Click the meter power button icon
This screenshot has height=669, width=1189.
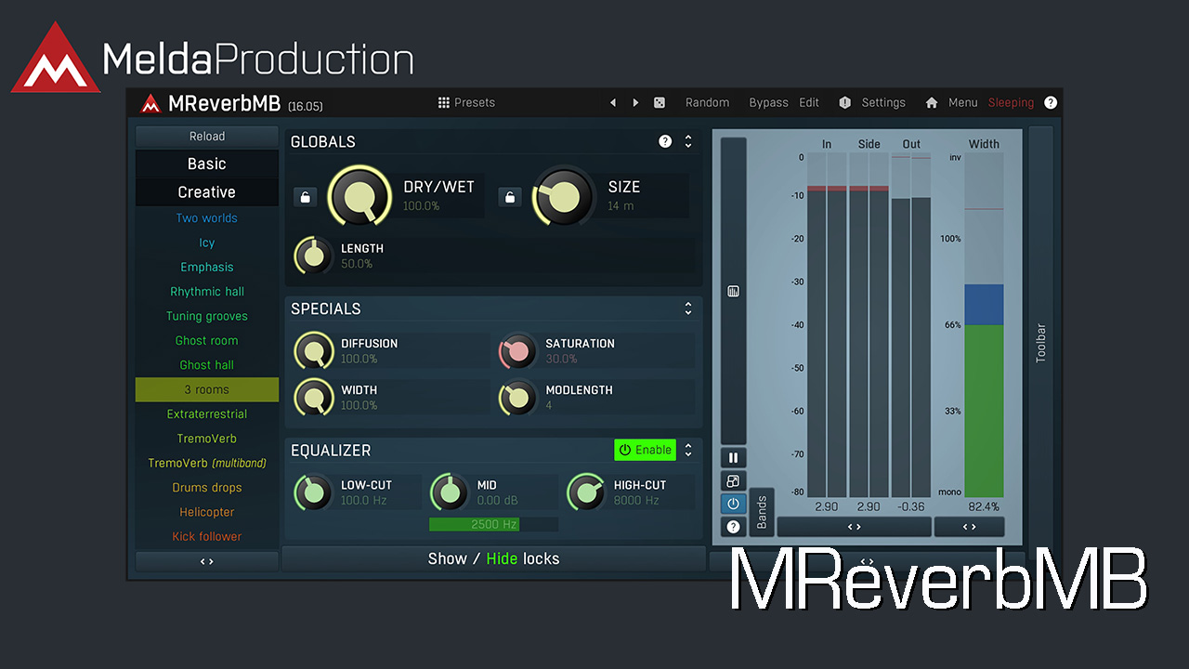733,504
